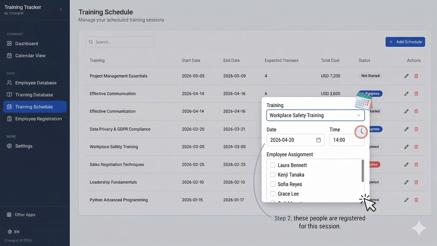The image size is (437, 246).
Task: Click the Add Schedule button
Action: click(x=405, y=42)
